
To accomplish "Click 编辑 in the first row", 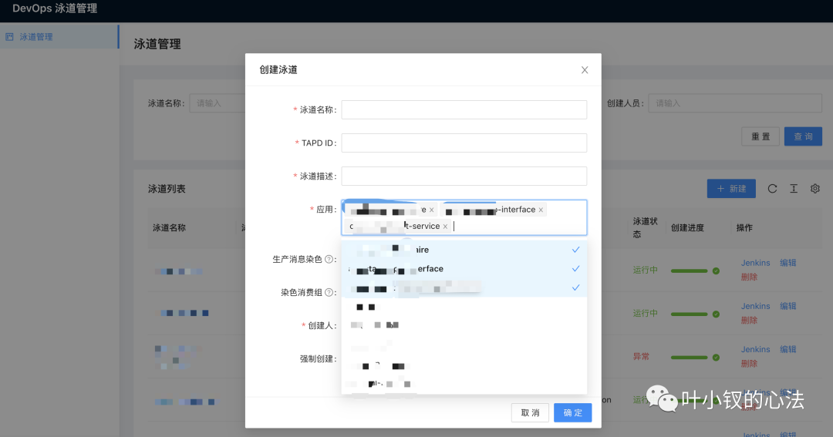I will 787,263.
